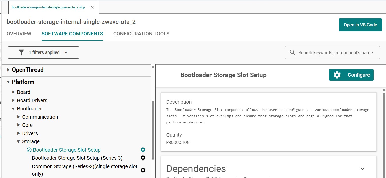Click installed checkmark icon for Bootloader Storage Slot Setup

29,150
